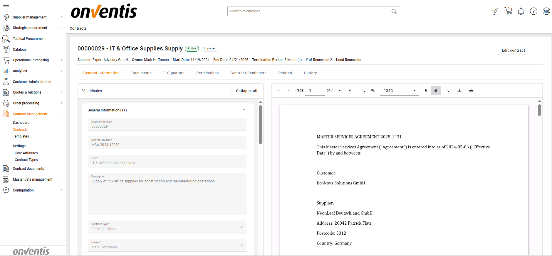Open the E-Signature tab
Viewport: 552px width, 256px height.
point(174,73)
